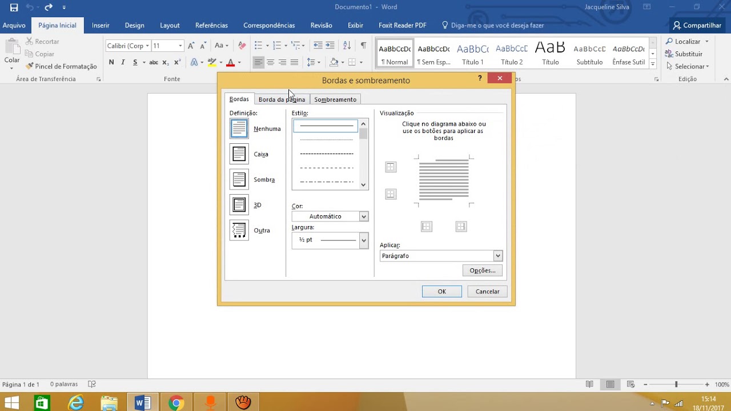Clear all formatting eraser icon
The height and width of the screenshot is (411, 731).
(242, 46)
